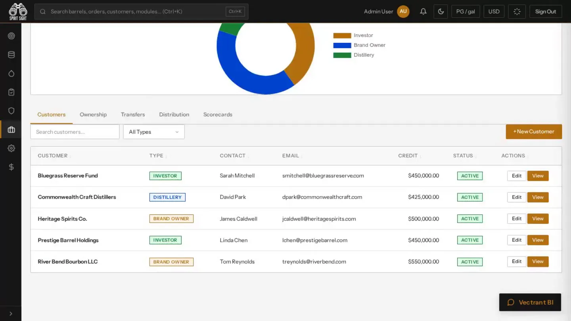Open the target dashboard sidebar icon
Screen dimensions: 571x321
pos(11,36)
